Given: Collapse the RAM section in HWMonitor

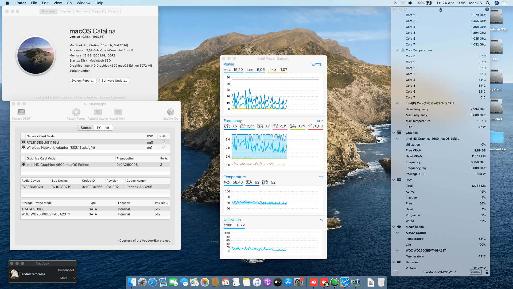Looking at the screenshot, I should (394, 180).
